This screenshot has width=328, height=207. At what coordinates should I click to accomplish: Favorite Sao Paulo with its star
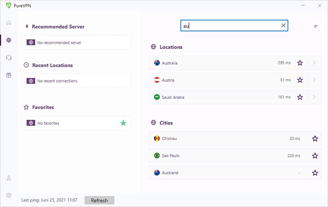[x=315, y=156]
